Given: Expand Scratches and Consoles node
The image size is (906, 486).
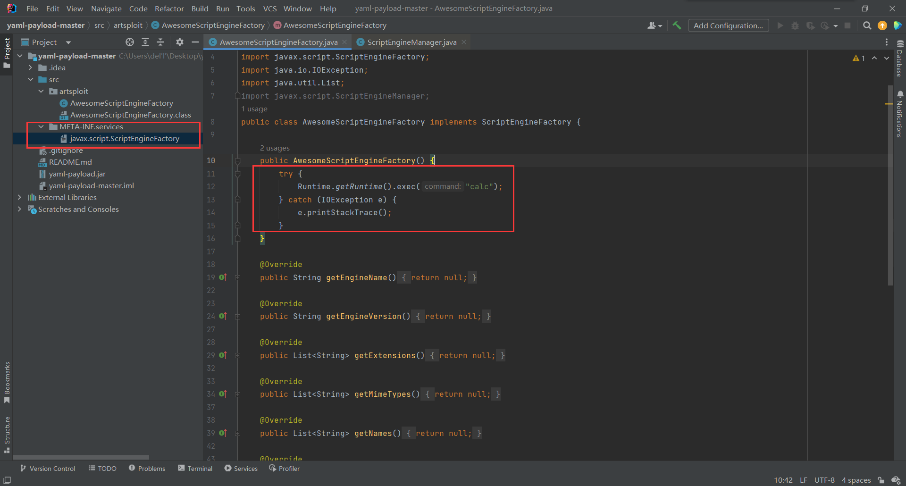Looking at the screenshot, I should coord(20,209).
